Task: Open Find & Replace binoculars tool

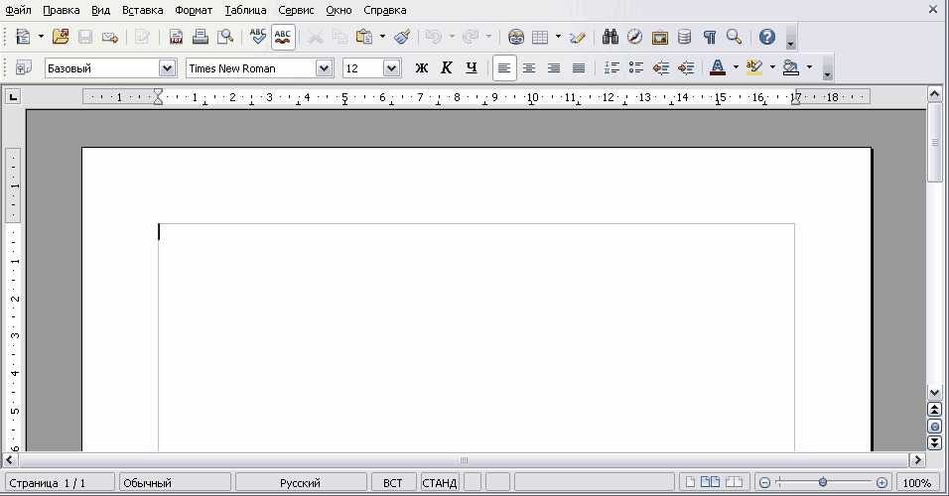Action: pos(610,38)
